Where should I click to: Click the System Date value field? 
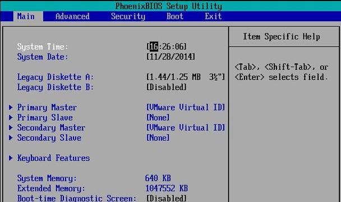click(x=170, y=57)
